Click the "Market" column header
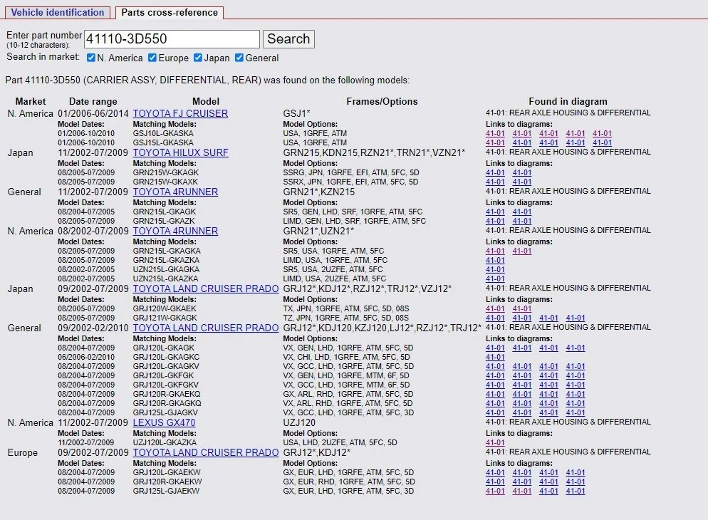The height and width of the screenshot is (520, 708). click(31, 102)
